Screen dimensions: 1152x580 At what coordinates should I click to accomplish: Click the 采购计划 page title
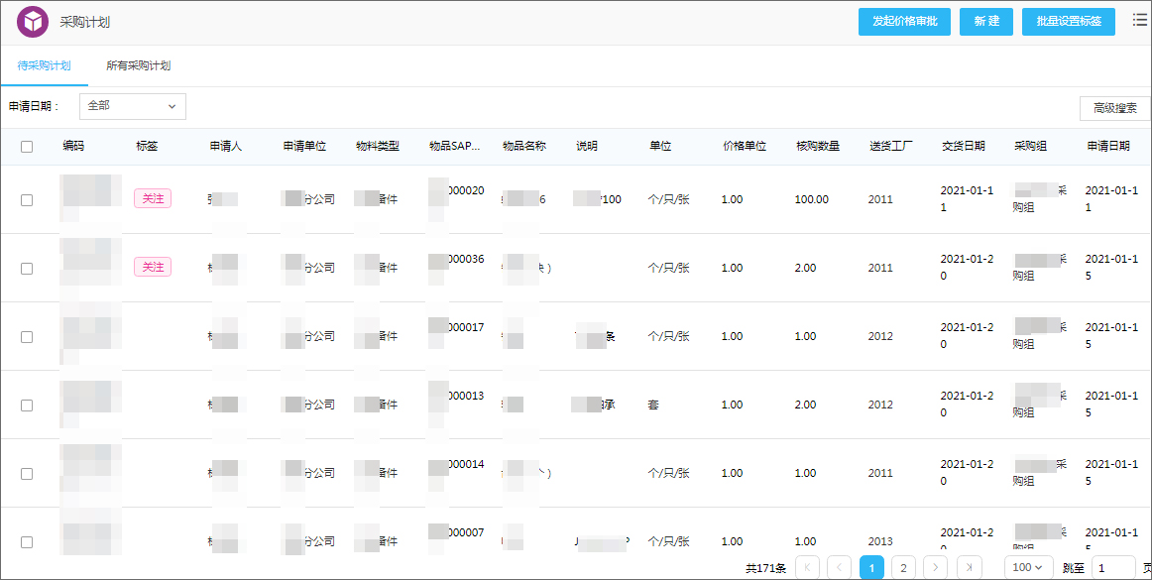(x=84, y=22)
